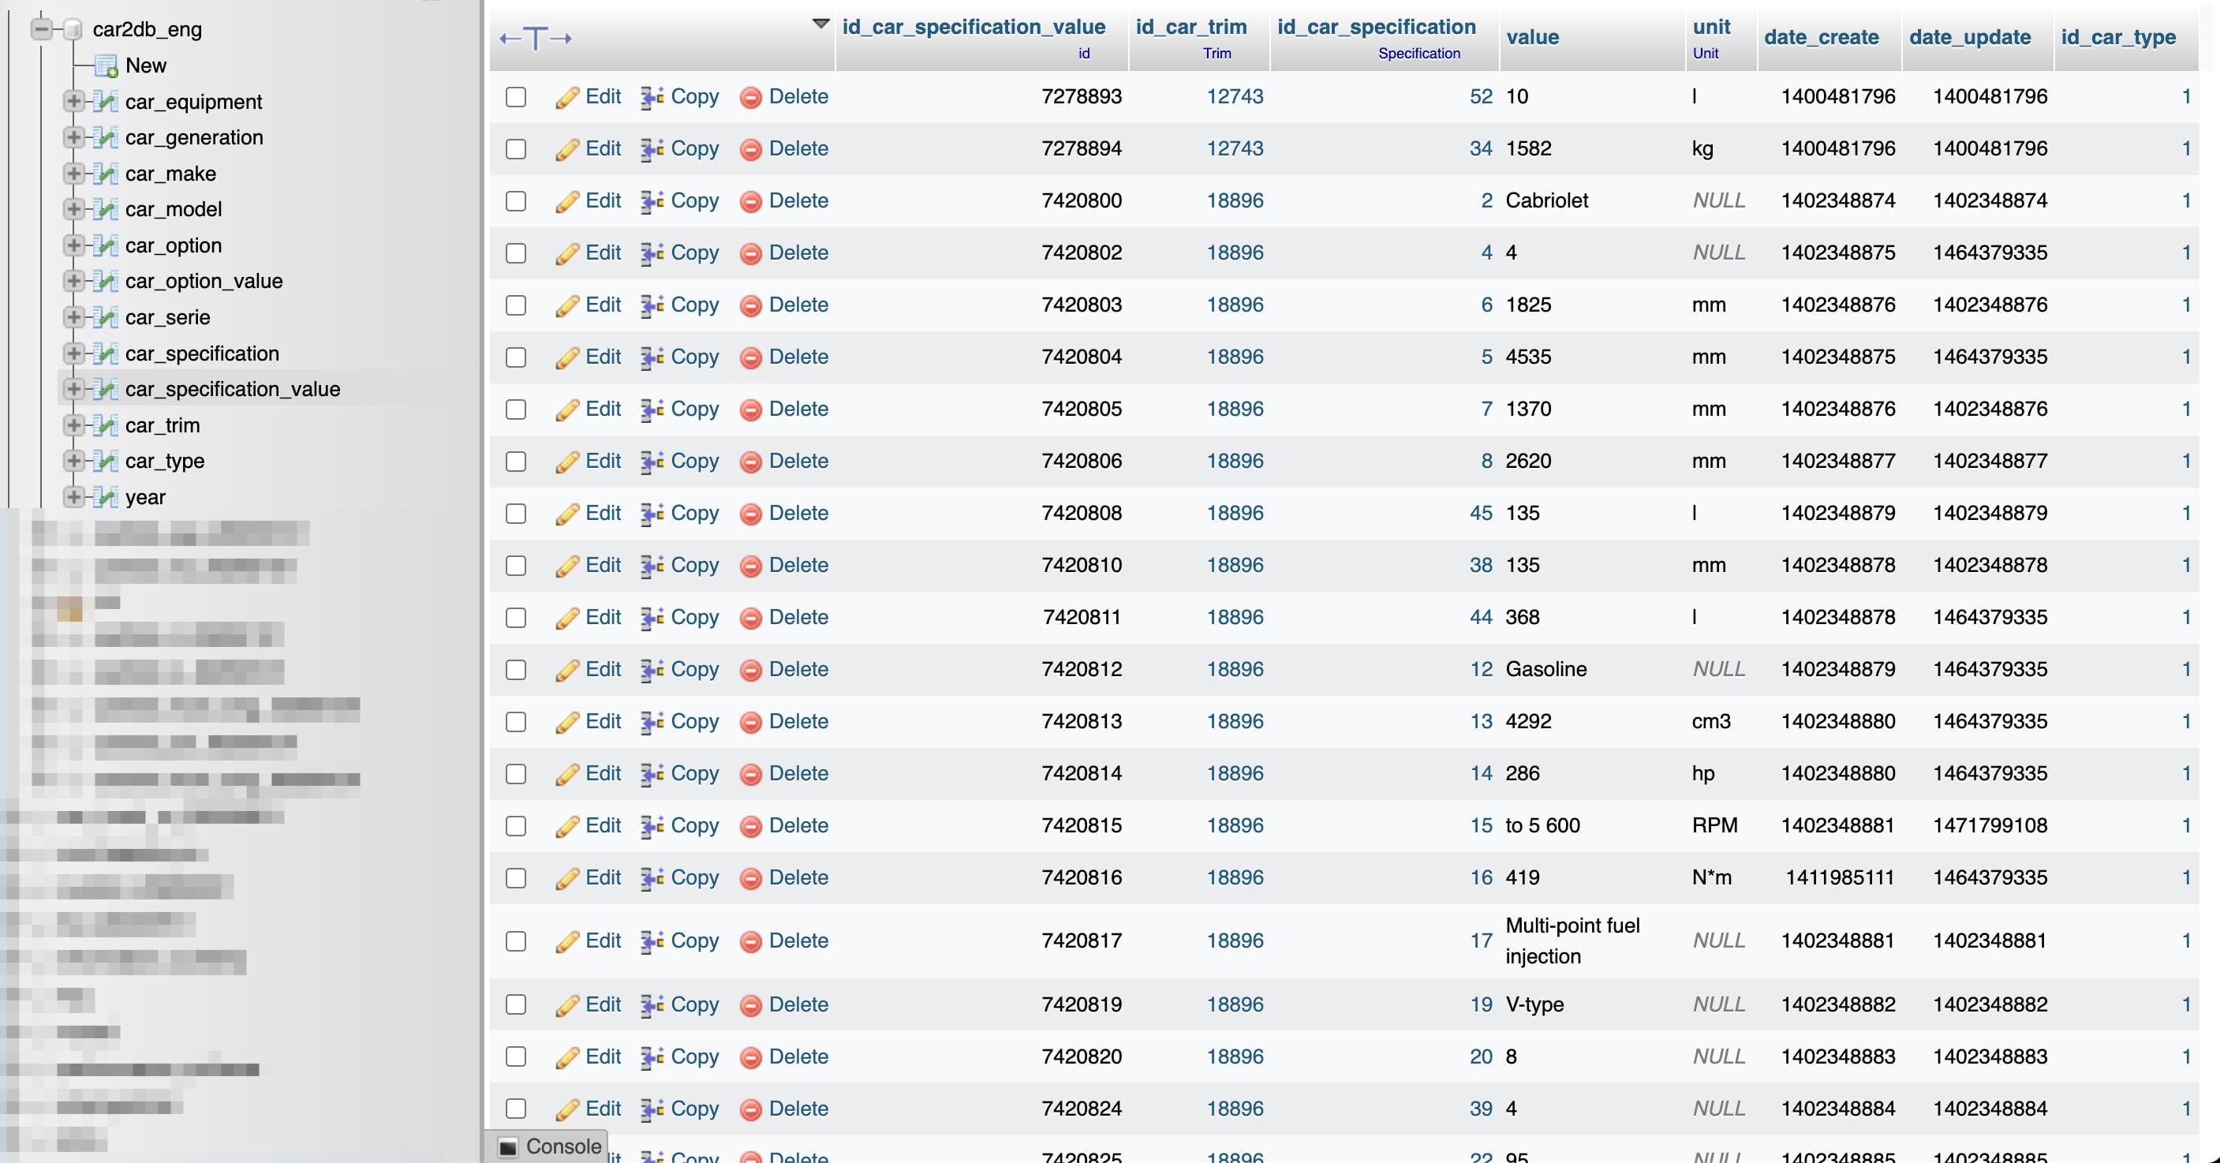
Task: Tick the checkbox for row 7420806
Action: pyautogui.click(x=515, y=462)
